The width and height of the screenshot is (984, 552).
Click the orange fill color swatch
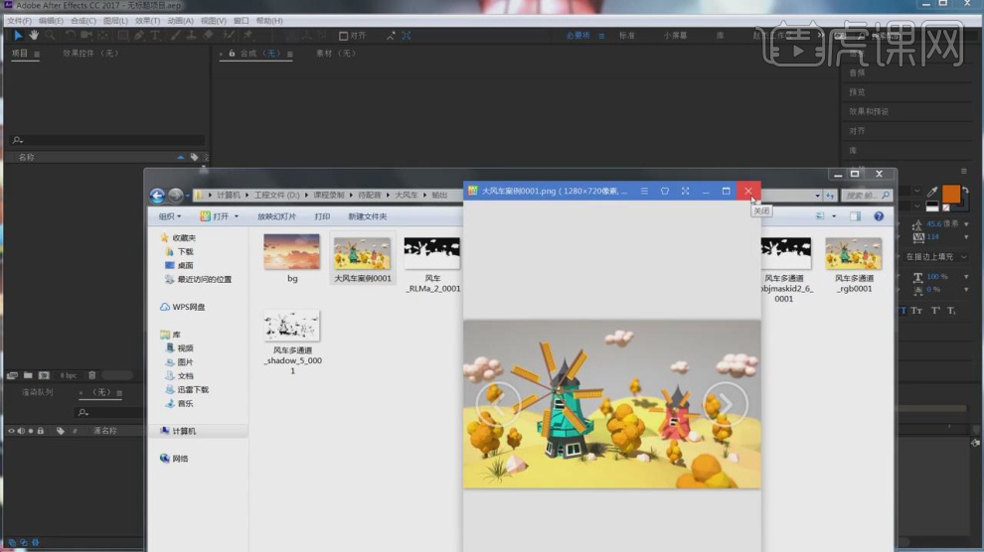pos(951,194)
